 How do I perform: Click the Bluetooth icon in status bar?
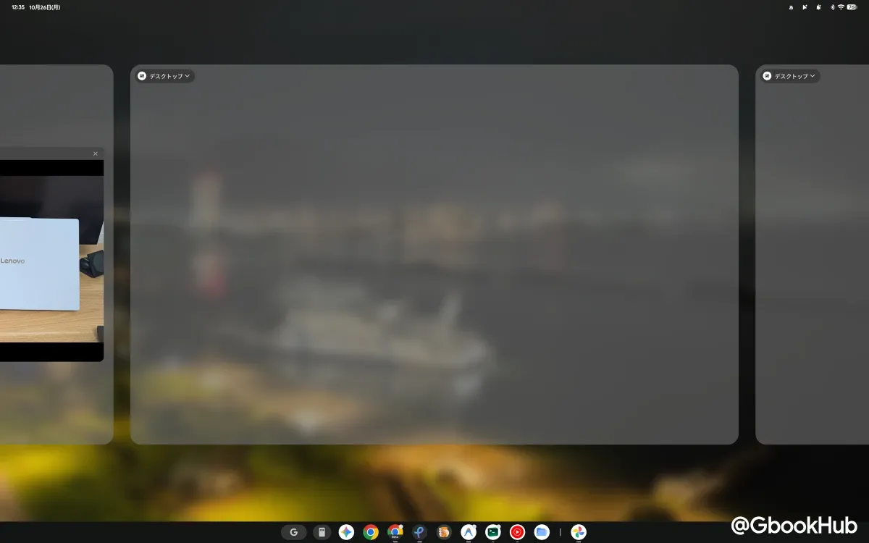832,7
